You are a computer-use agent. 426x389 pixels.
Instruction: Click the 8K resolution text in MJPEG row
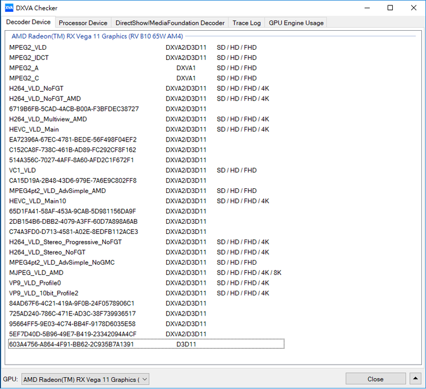click(277, 273)
